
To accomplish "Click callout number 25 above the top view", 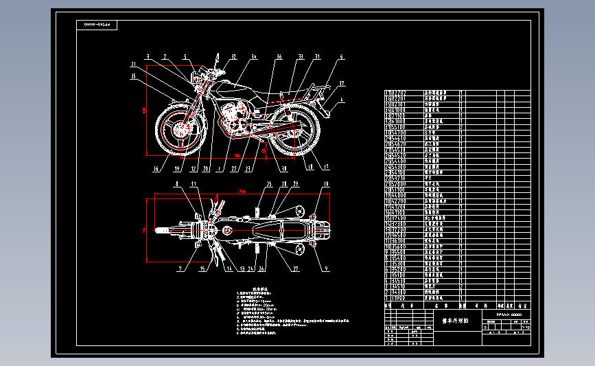I will (x=268, y=184).
